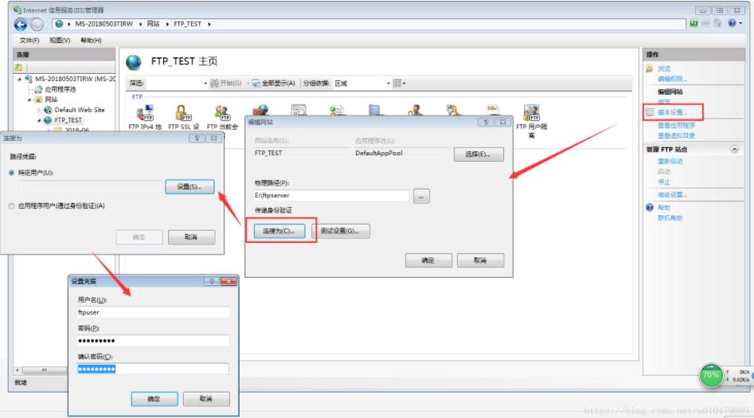Click the green refresh icon by address bar
754x418 pixels.
tap(693, 23)
